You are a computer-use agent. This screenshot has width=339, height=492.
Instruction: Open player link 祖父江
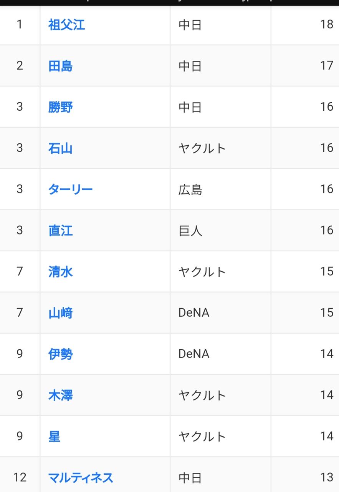[x=66, y=25]
